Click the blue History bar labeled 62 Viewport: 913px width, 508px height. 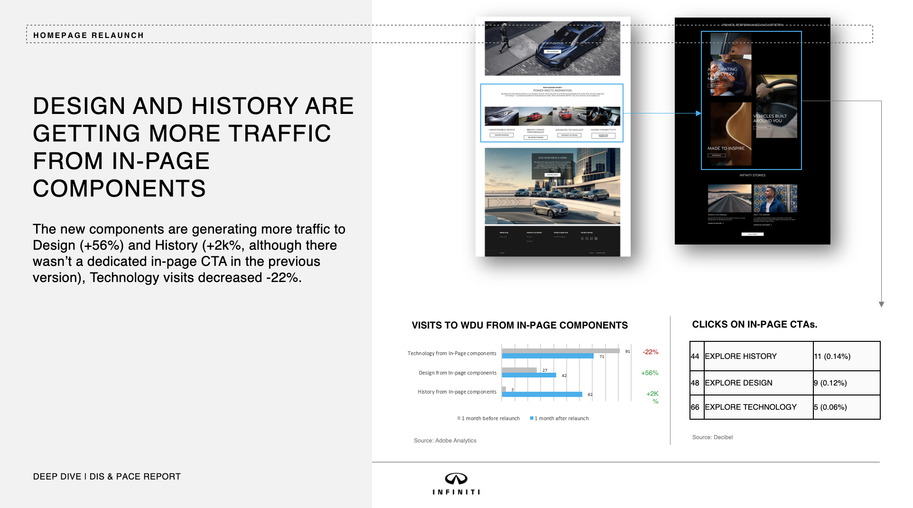pos(542,395)
